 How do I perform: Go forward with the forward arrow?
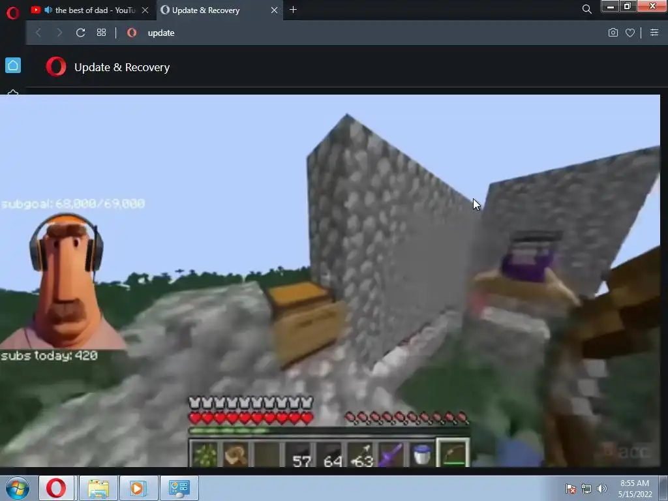pyautogui.click(x=59, y=33)
